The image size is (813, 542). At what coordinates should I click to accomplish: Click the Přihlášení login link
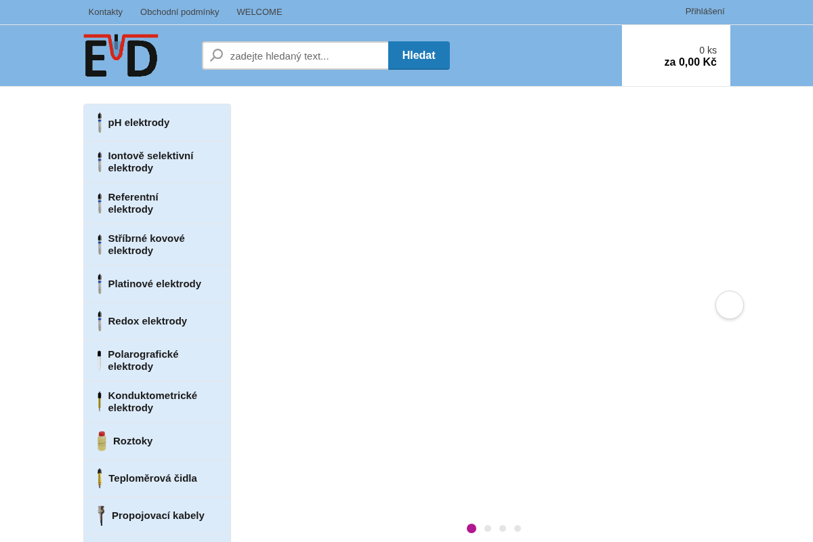[705, 11]
